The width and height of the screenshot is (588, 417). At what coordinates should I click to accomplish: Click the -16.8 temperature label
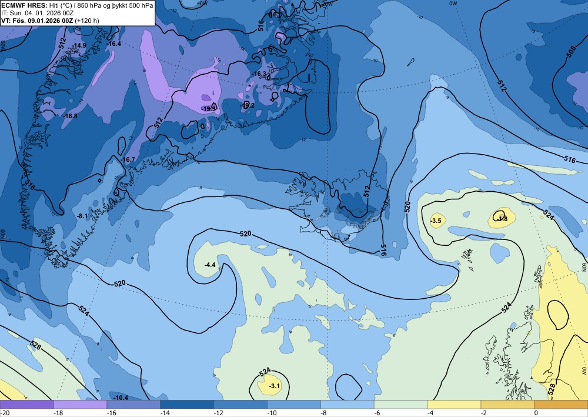tap(70, 116)
